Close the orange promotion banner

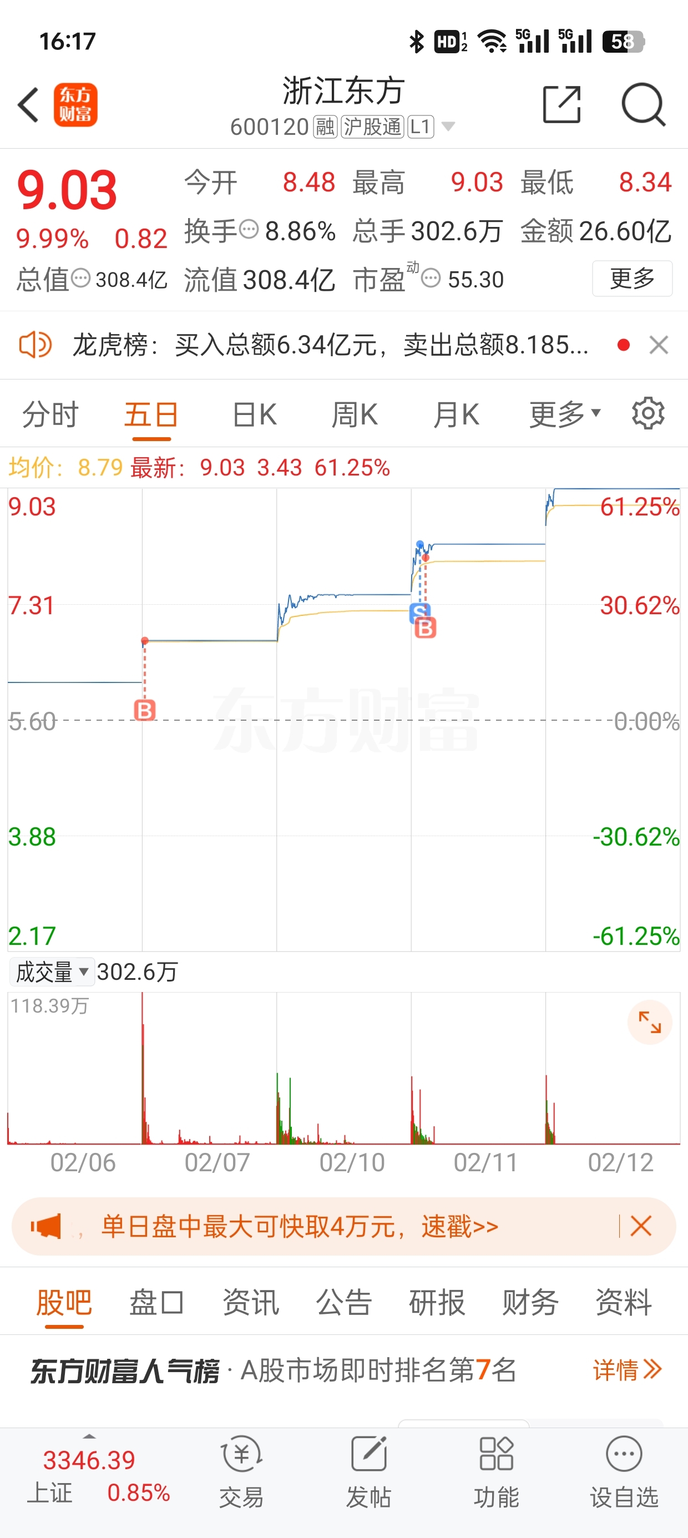pos(641,1226)
